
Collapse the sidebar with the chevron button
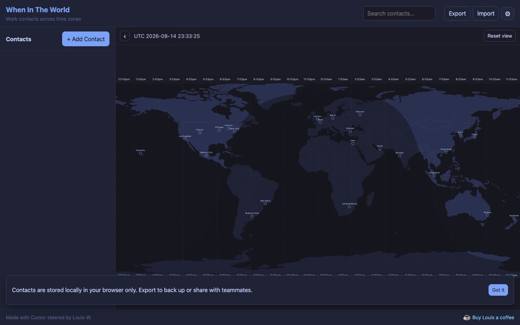pyautogui.click(x=125, y=36)
